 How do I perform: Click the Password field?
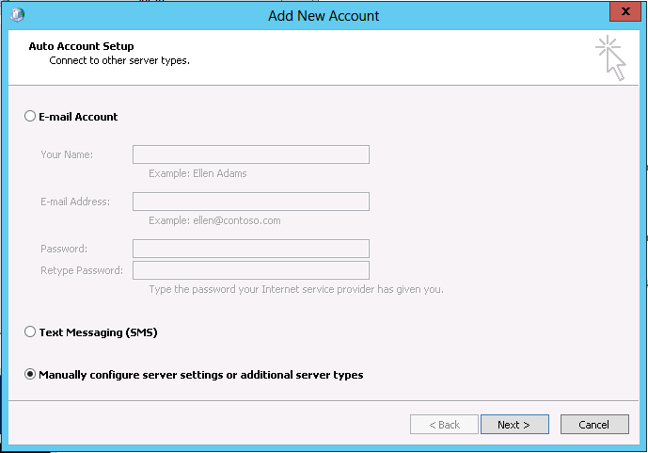coord(250,249)
